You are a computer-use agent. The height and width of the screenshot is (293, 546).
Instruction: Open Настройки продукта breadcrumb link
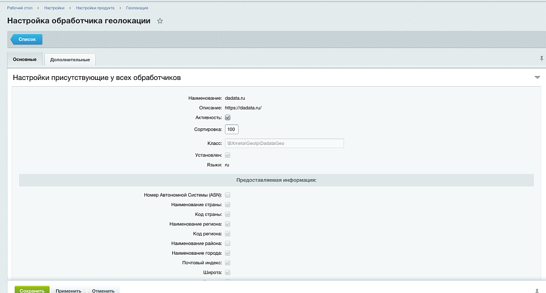[95, 8]
